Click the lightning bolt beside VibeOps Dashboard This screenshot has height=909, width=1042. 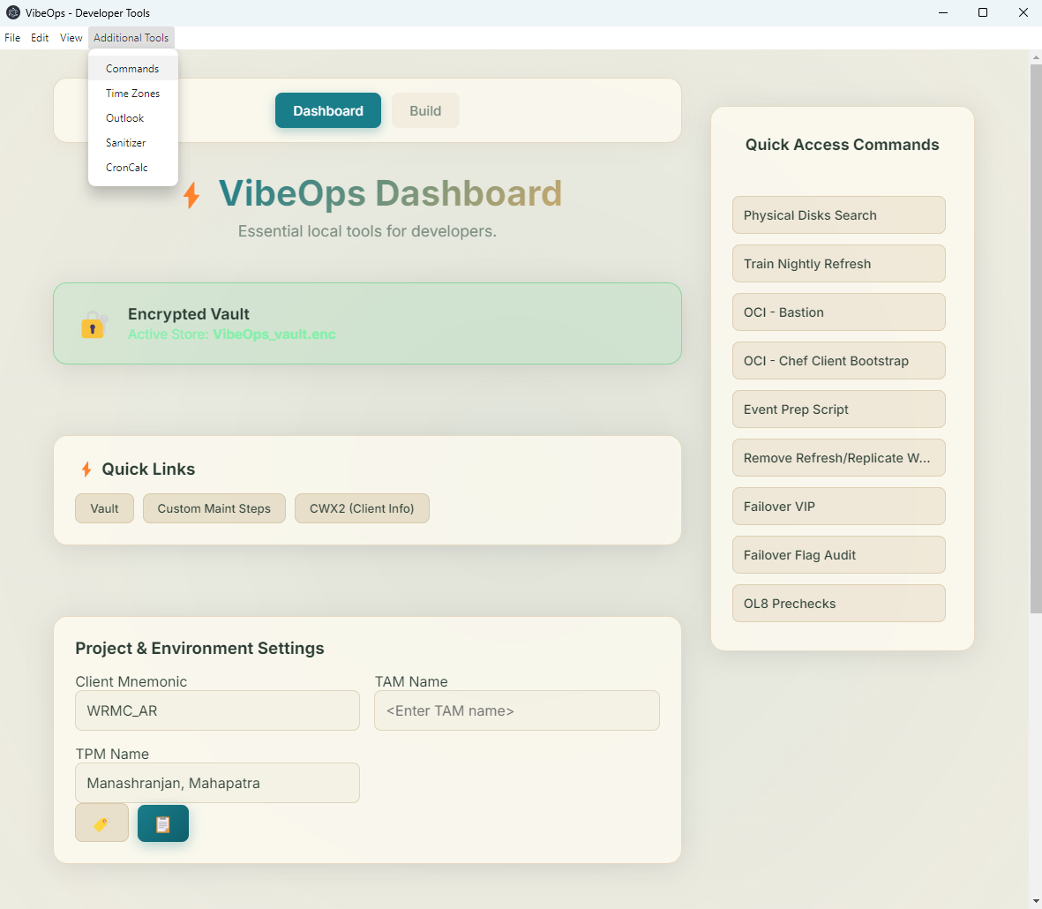coord(191,195)
